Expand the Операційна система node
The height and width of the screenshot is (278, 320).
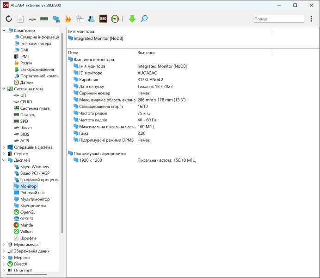tap(4, 147)
